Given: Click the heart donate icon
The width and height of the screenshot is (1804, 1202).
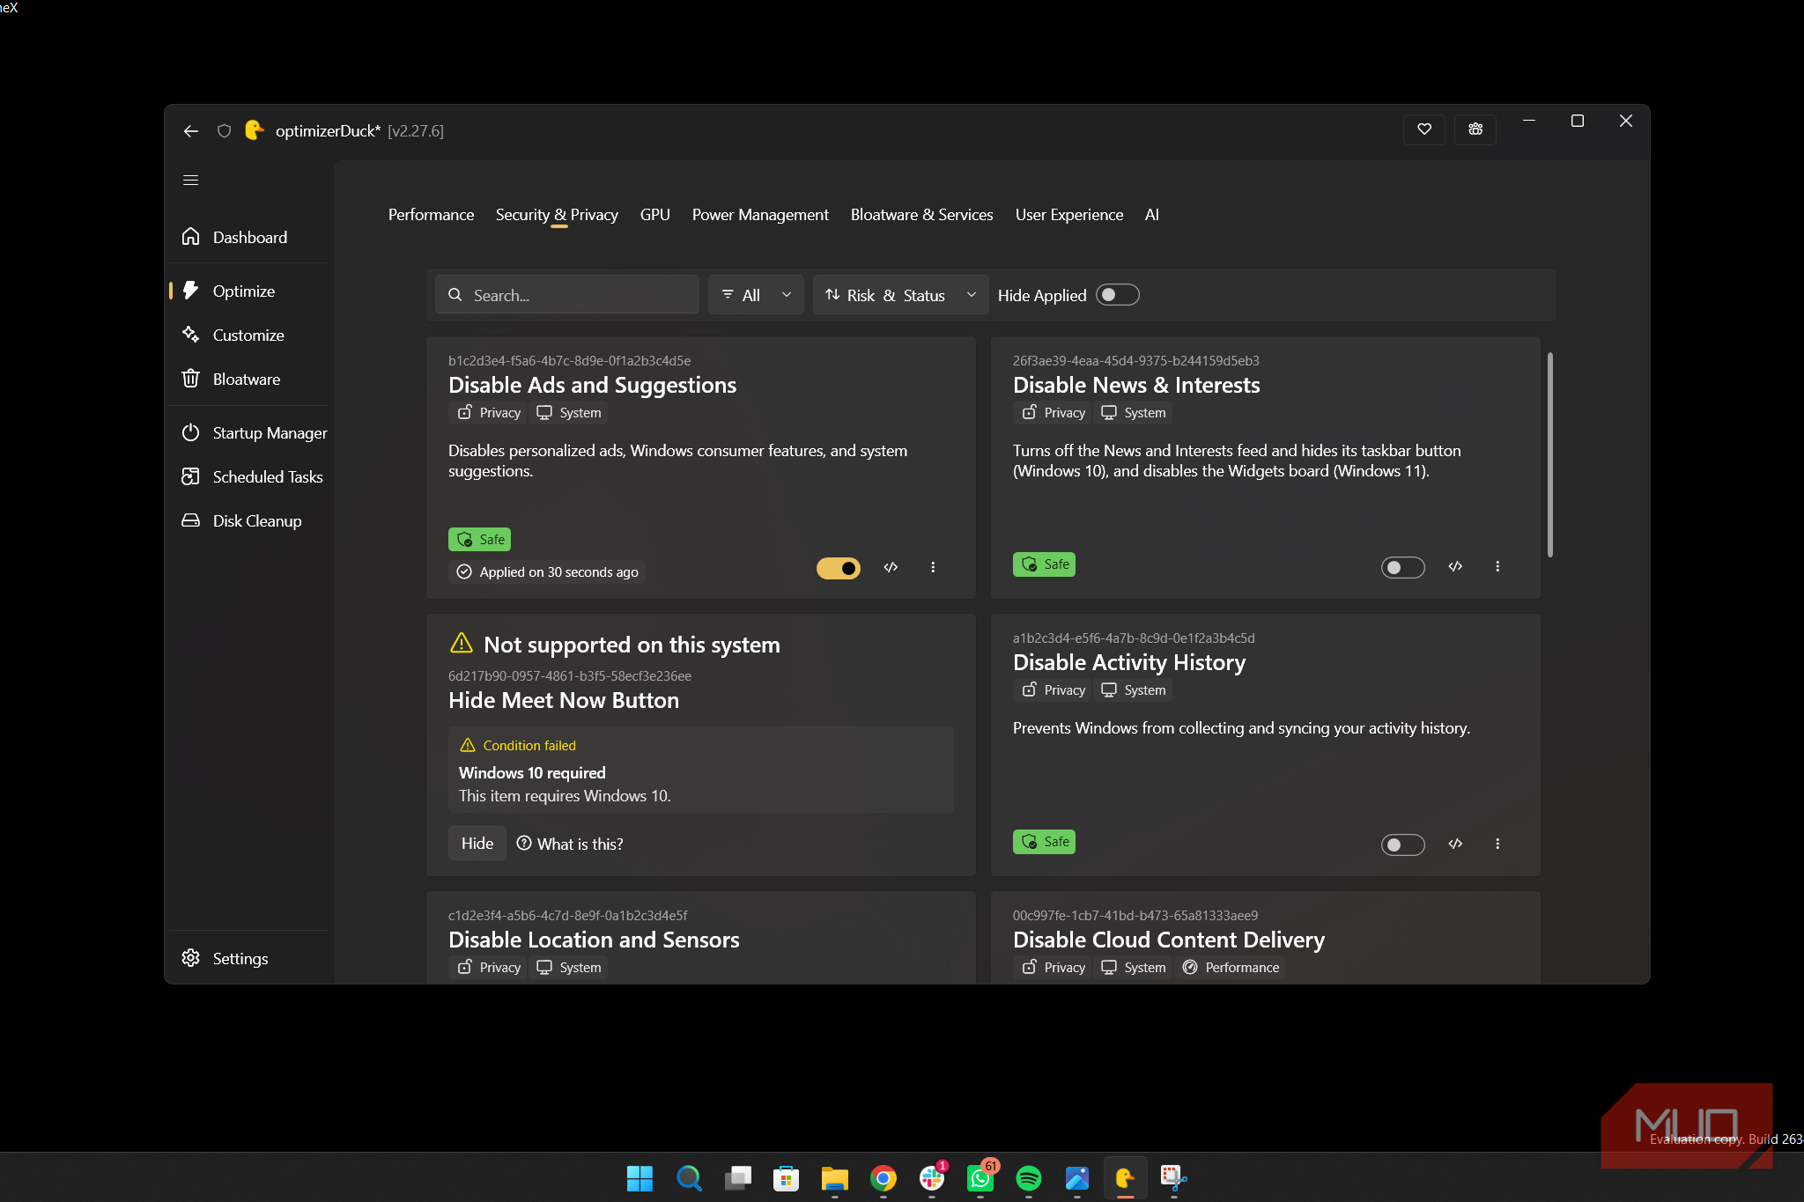Looking at the screenshot, I should (1424, 129).
